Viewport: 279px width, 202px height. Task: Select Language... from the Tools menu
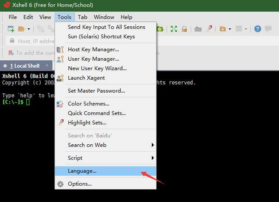82,171
